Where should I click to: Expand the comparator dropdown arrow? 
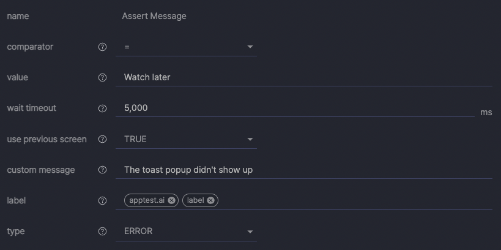tap(250, 47)
